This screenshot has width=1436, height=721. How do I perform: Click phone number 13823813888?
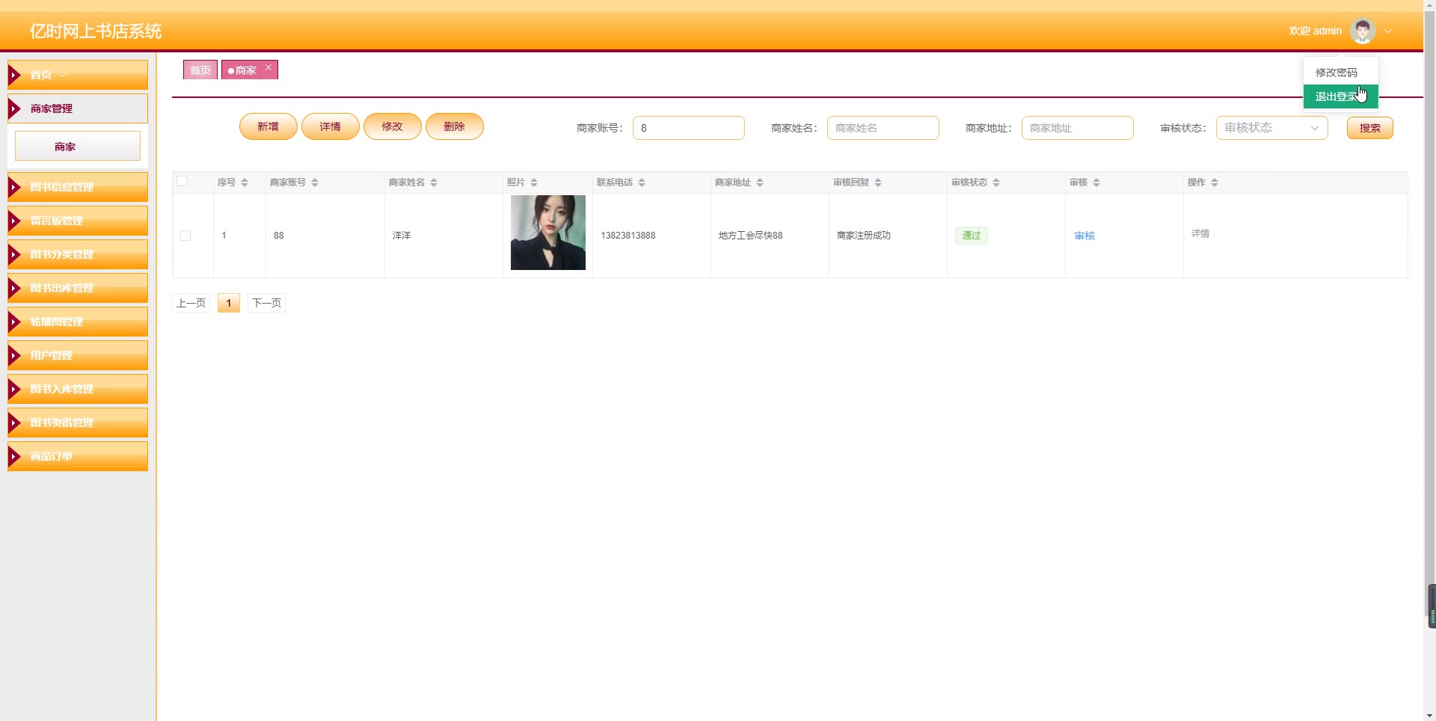[x=628, y=236]
